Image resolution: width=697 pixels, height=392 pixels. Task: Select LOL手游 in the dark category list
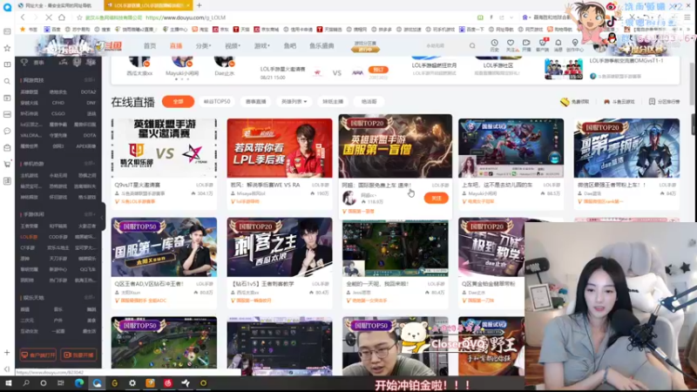coord(29,237)
